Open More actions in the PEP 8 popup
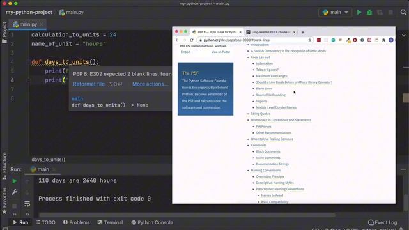Screen dimensions: 409x230 coord(150,84)
